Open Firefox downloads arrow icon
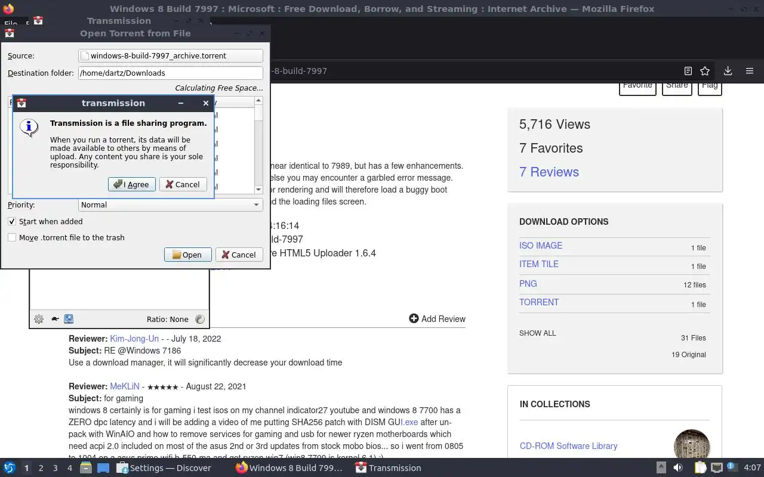Viewport: 764px width, 477px height. pos(728,71)
